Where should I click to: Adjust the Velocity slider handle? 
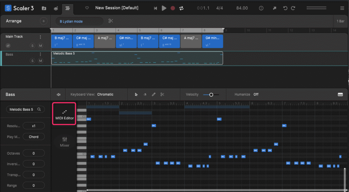click(x=211, y=94)
